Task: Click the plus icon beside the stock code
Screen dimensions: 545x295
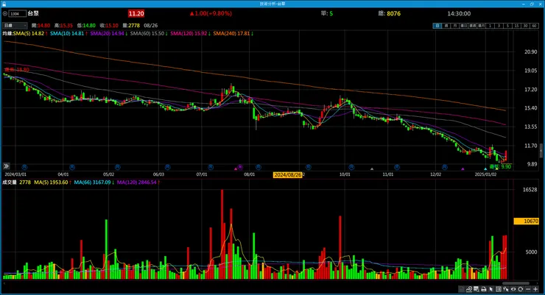Action: pos(5,13)
